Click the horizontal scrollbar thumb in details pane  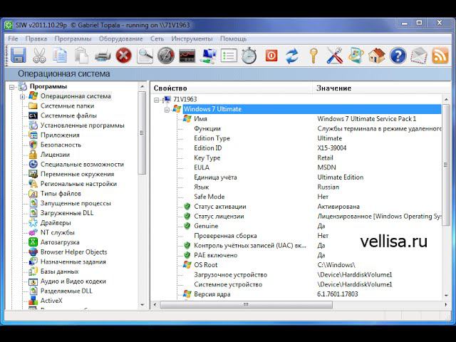coord(246,305)
